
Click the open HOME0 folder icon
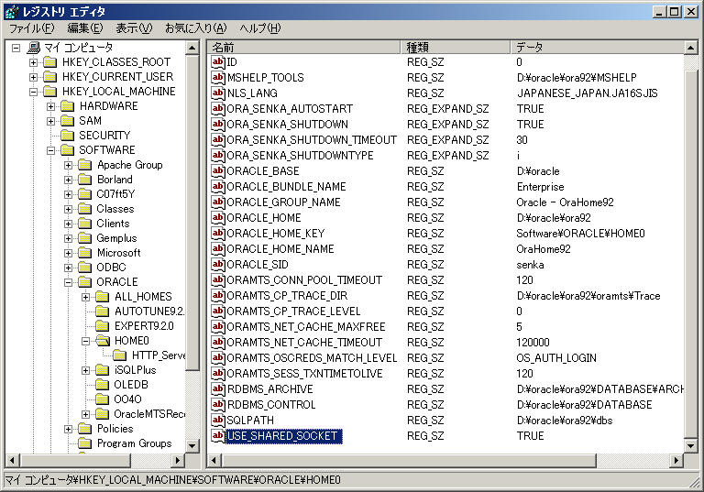click(103, 341)
